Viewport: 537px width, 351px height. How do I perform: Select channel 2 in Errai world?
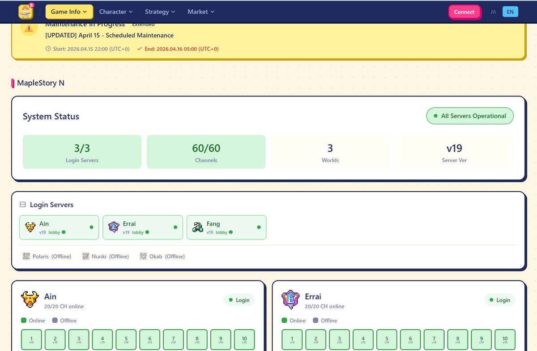(x=316, y=340)
